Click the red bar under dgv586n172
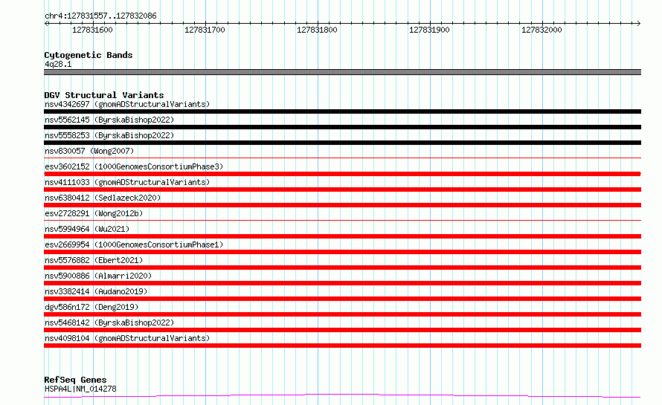The height and width of the screenshot is (405, 662). pyautogui.click(x=342, y=314)
